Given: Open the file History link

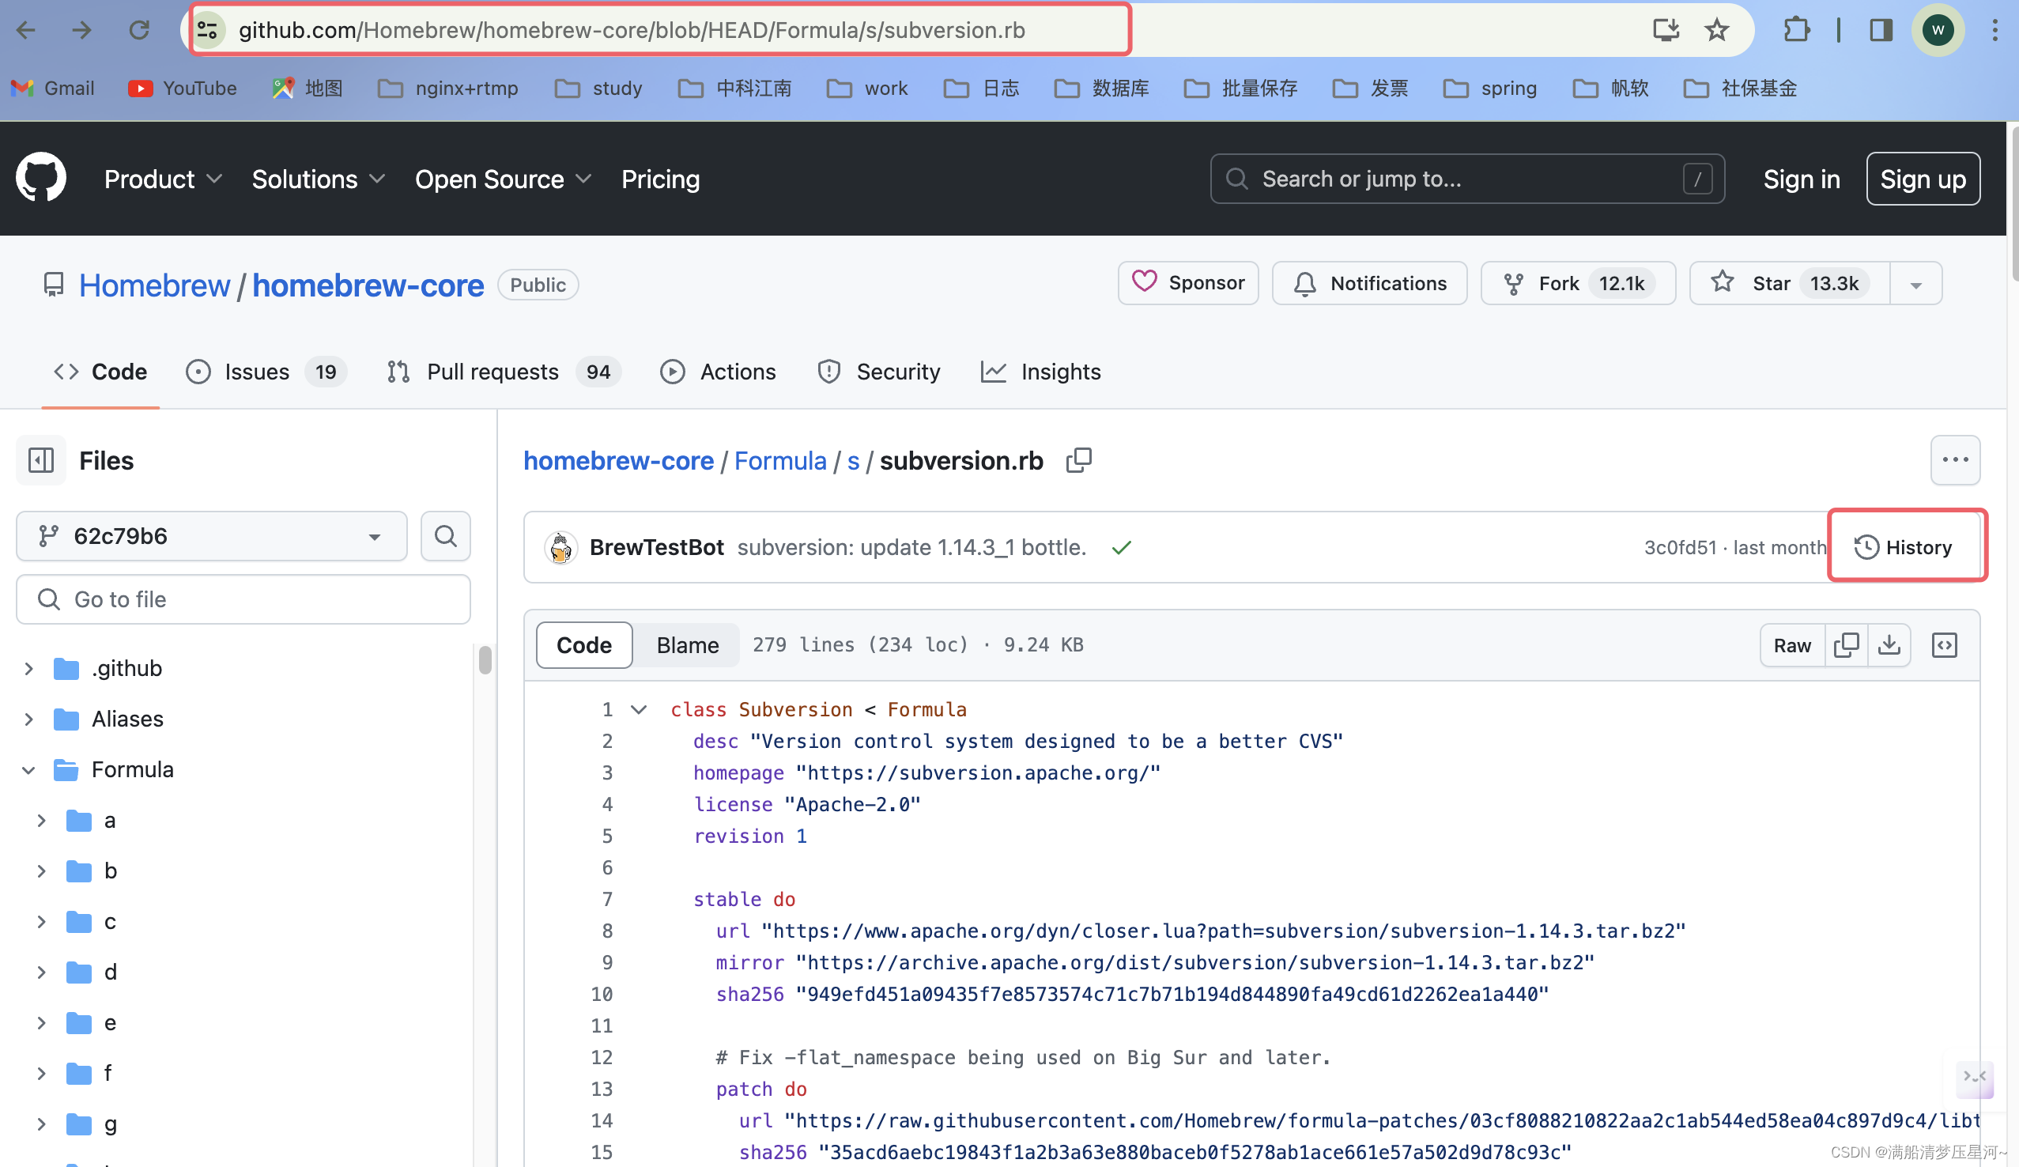Looking at the screenshot, I should (x=1905, y=546).
